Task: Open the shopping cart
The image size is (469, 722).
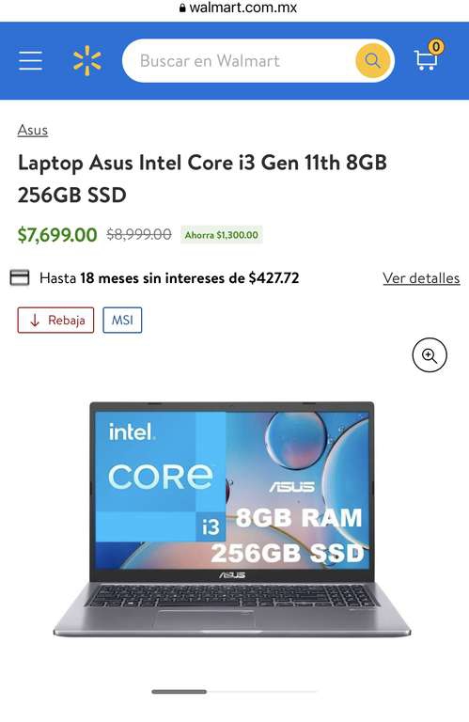Action: 426,60
